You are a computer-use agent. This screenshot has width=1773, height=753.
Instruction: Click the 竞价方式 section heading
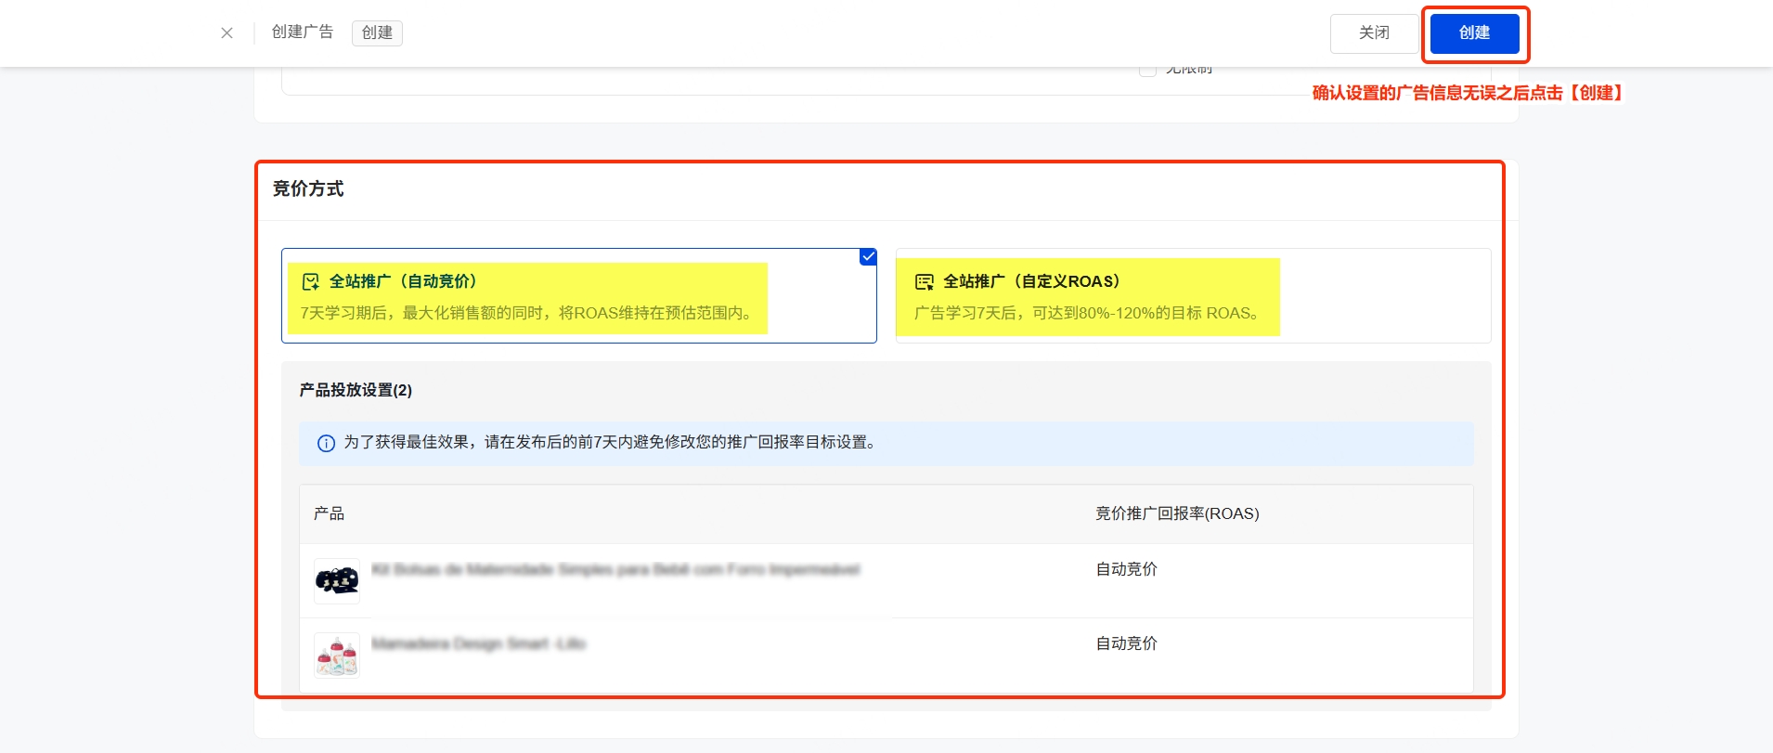308,188
